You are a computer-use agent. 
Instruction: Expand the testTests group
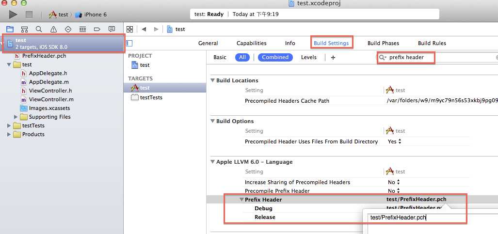[x=9, y=126]
